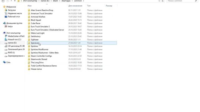Click the Этот компьютер breadcrumb in address bar
The height and width of the screenshot is (112, 200).
coord(30,1)
